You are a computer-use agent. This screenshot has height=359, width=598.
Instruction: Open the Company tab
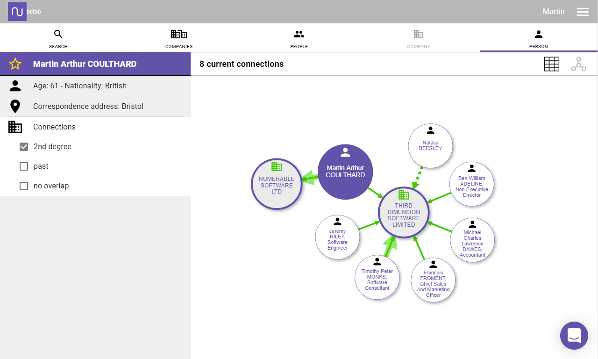(419, 38)
